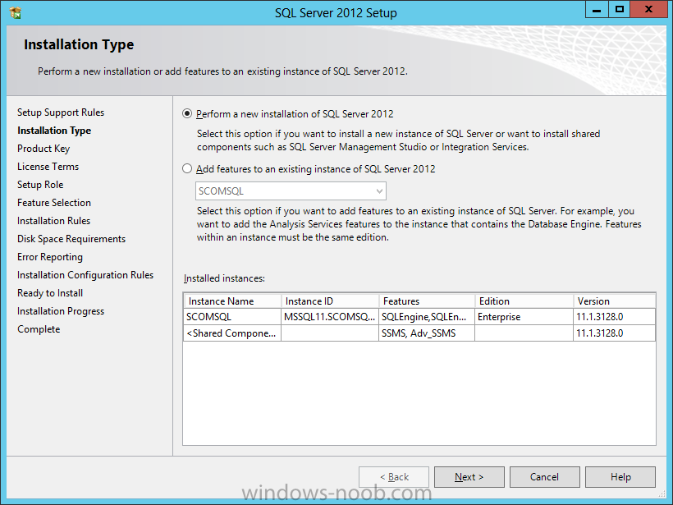Maximize the SQL Server Setup window
Screen dimensions: 673x505
coord(620,10)
